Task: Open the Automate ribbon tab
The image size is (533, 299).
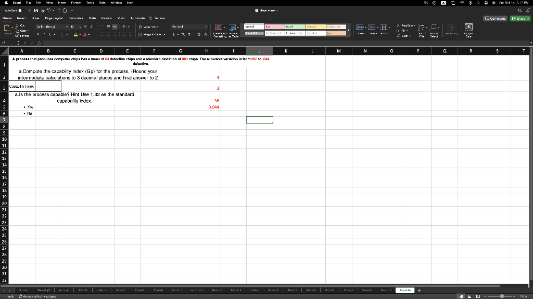Action: pos(137,18)
